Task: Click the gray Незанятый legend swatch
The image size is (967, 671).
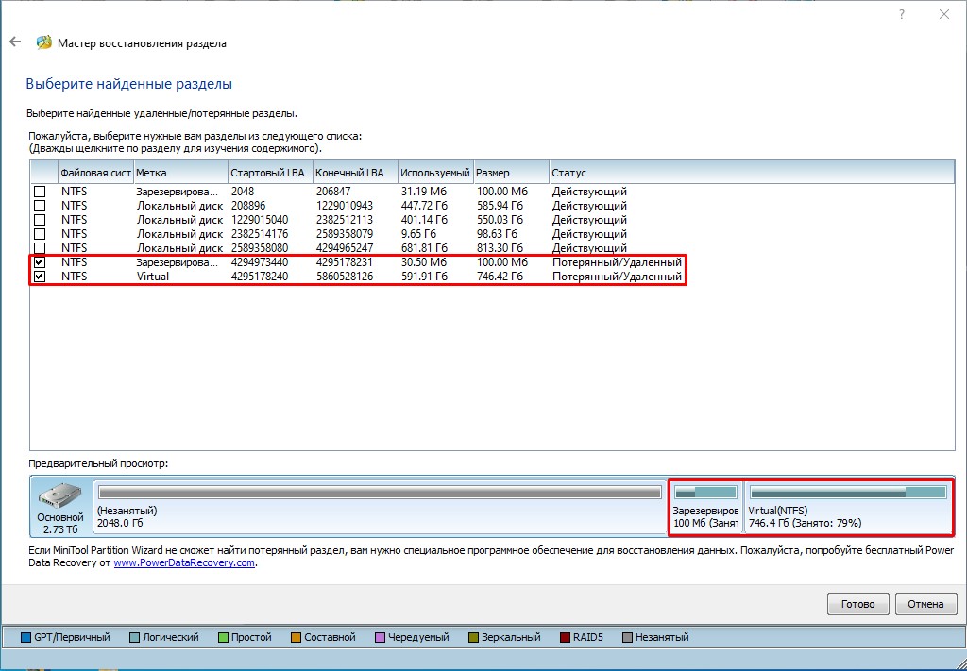Action: click(628, 637)
